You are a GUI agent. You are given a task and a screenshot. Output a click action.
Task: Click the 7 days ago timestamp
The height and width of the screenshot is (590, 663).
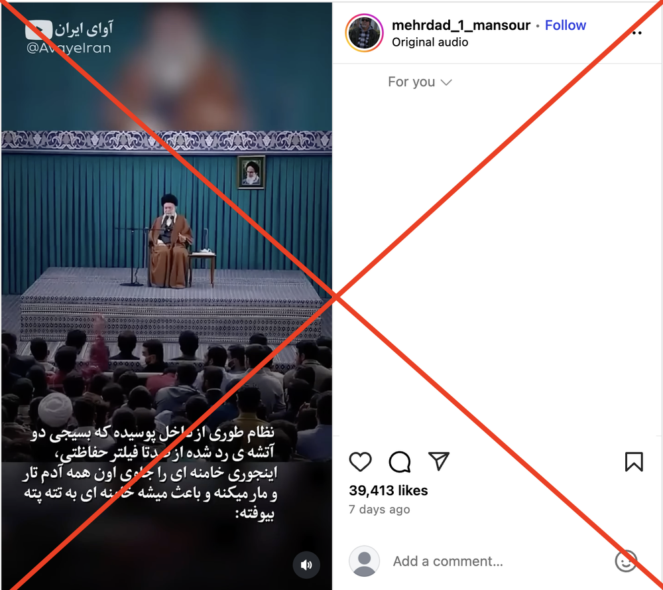pyautogui.click(x=379, y=509)
